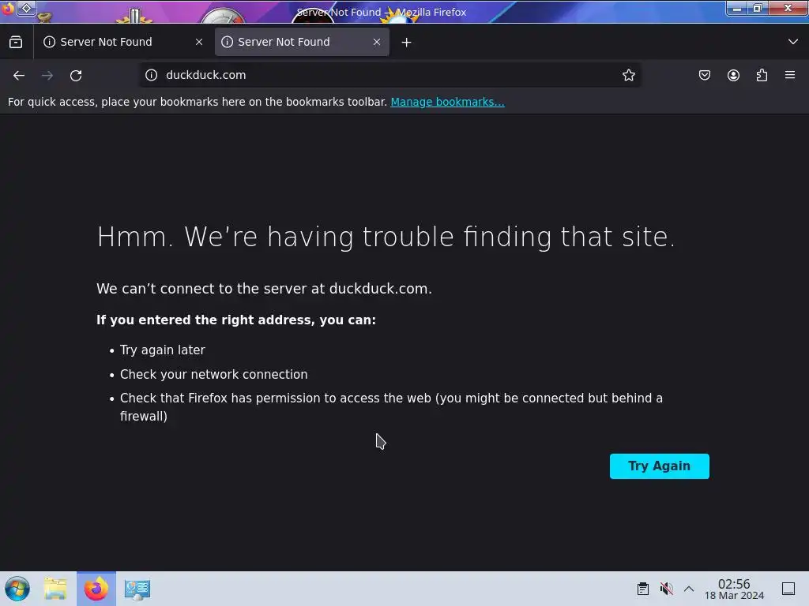This screenshot has height=606, width=809.
Task: Bookmark this page with the star
Action: 628,75
